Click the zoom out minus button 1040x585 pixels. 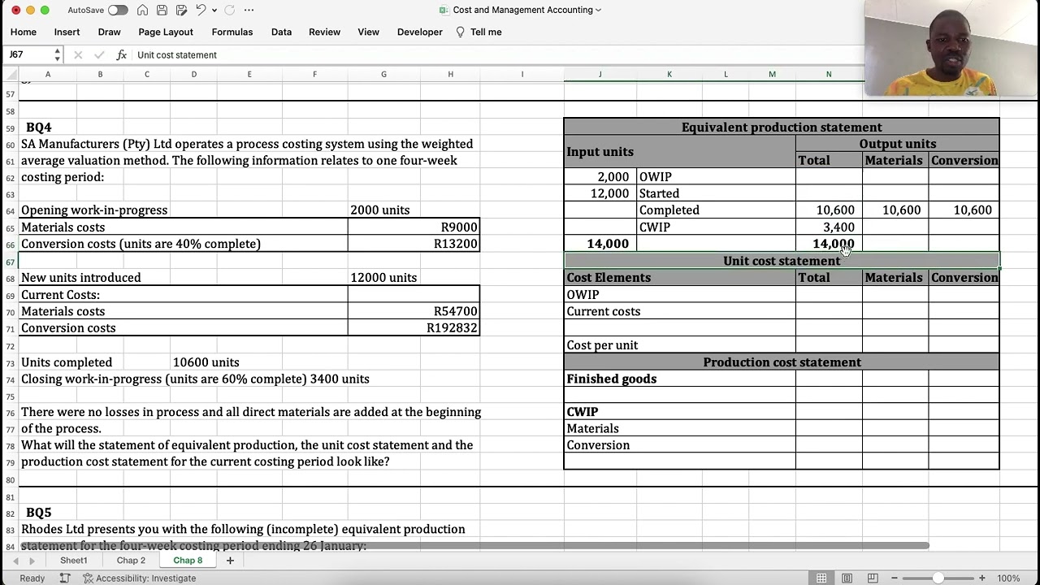[x=894, y=578]
